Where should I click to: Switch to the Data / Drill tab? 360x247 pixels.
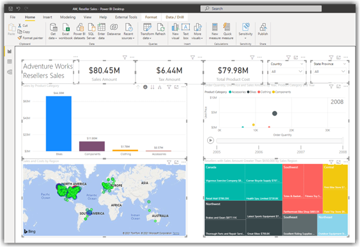pos(175,17)
